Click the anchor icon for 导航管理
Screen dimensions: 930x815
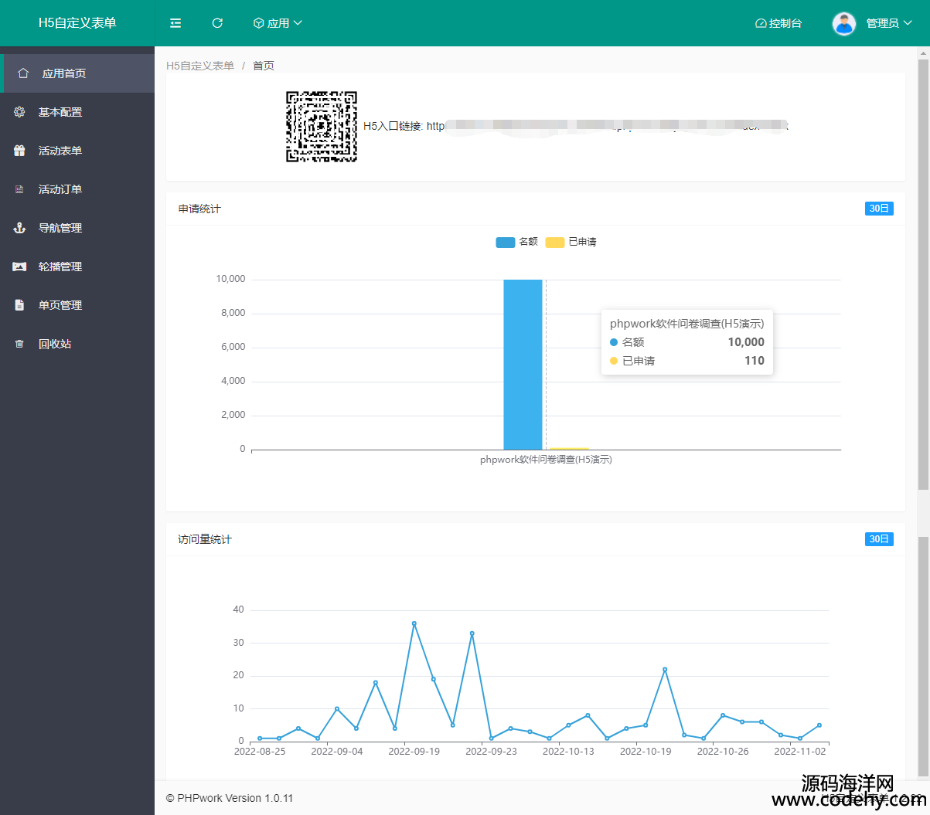19,228
